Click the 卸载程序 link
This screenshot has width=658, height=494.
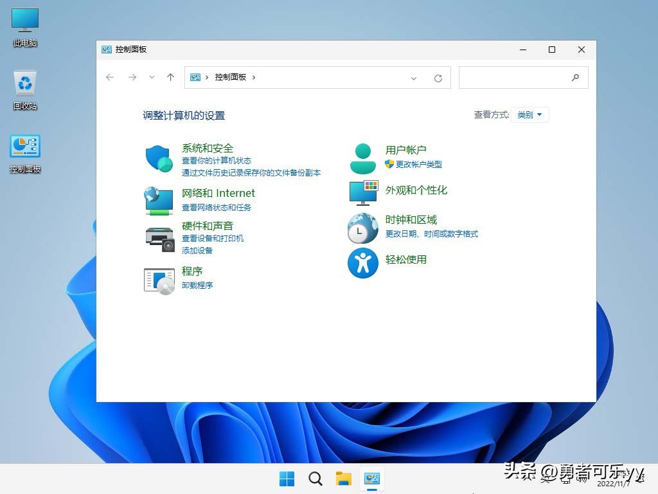point(197,285)
